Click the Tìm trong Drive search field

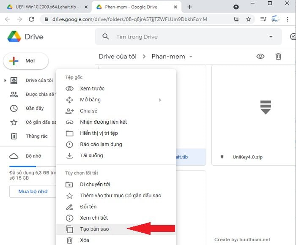(x=186, y=37)
